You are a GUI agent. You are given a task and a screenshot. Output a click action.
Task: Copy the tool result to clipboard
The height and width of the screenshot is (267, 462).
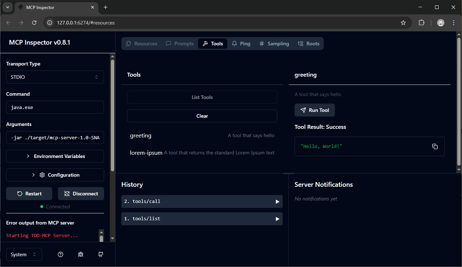435,146
